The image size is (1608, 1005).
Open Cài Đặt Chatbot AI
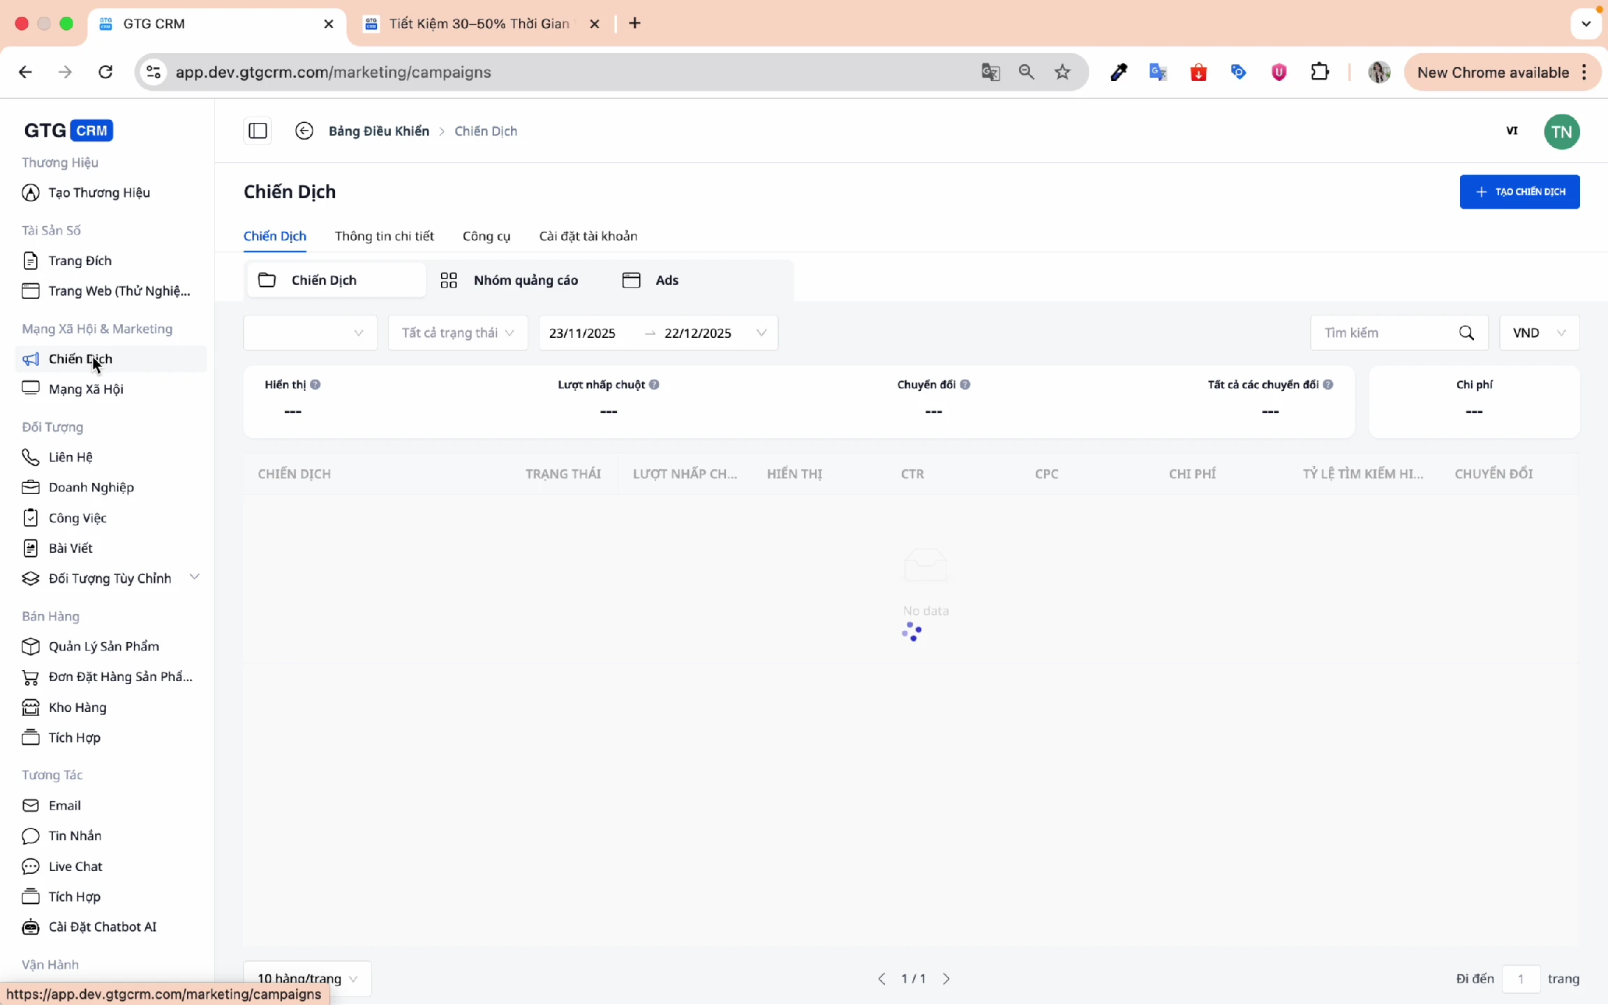(102, 927)
